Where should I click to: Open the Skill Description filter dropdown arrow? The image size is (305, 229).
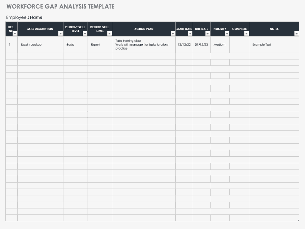coord(60,34)
